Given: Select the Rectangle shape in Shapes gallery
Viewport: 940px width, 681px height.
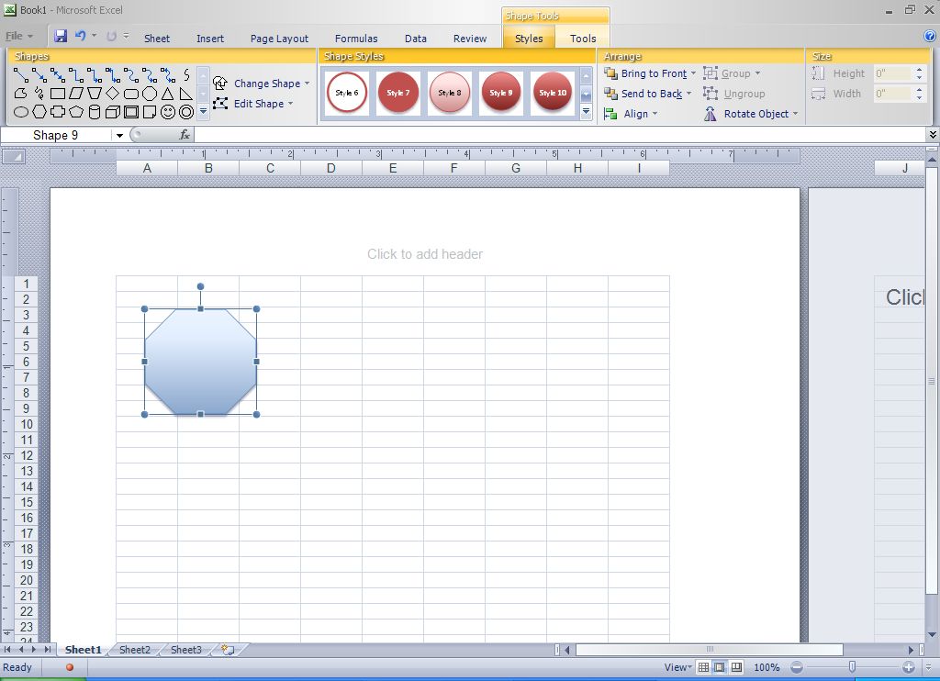Looking at the screenshot, I should click(57, 92).
